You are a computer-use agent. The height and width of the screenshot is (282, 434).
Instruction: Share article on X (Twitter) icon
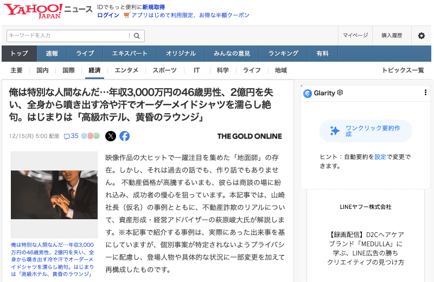point(111,136)
